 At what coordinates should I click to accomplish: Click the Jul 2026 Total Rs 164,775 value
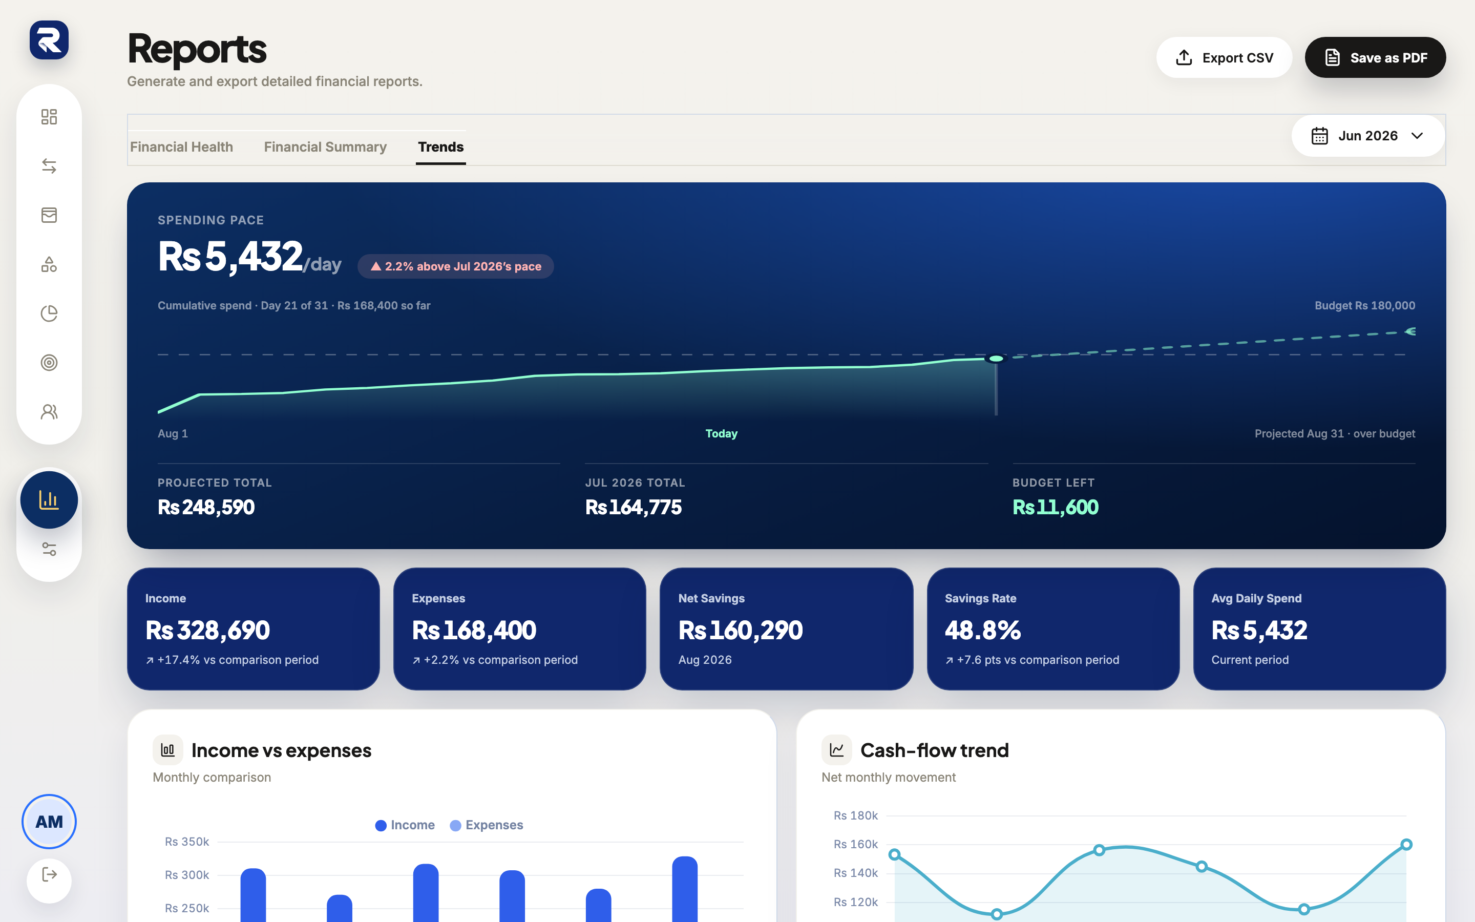[633, 507]
